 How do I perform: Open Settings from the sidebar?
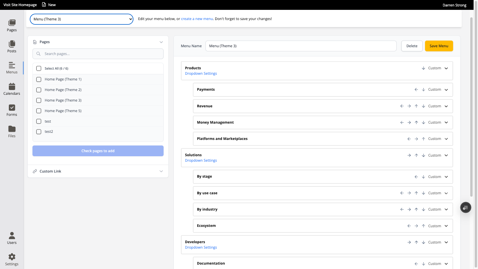[12, 259]
